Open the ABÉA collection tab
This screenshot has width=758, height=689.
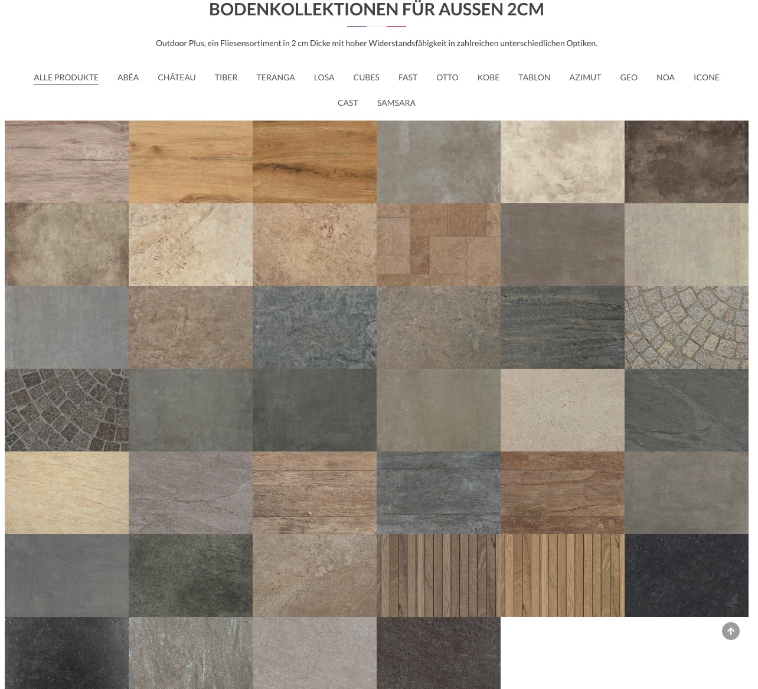click(x=128, y=77)
